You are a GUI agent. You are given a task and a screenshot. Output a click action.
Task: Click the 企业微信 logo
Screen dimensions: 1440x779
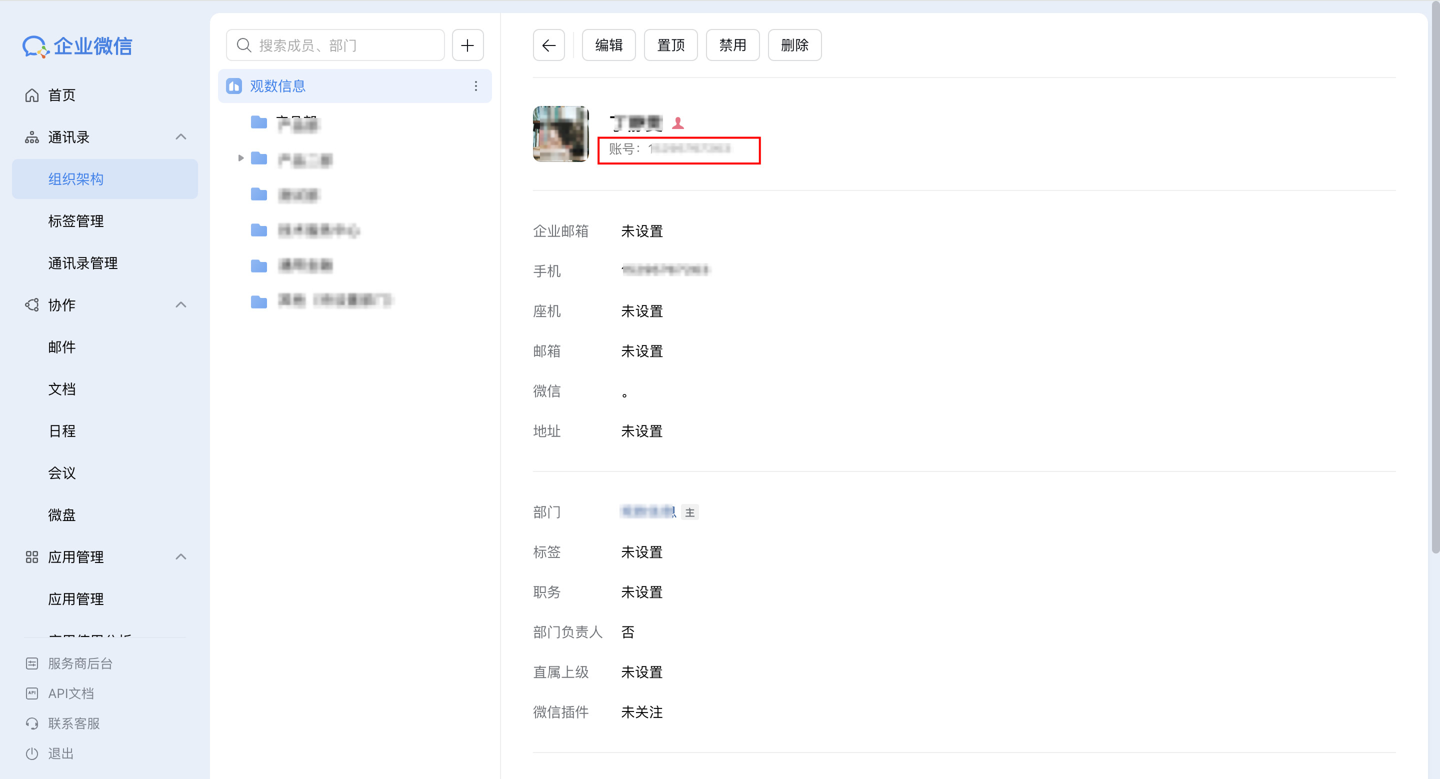[x=77, y=46]
